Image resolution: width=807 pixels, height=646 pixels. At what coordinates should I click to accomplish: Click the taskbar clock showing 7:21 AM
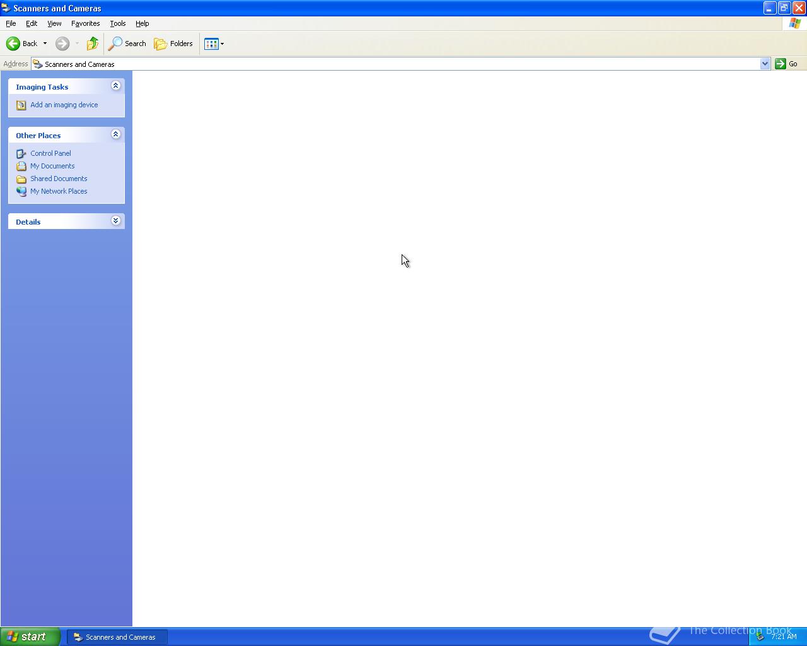click(784, 637)
